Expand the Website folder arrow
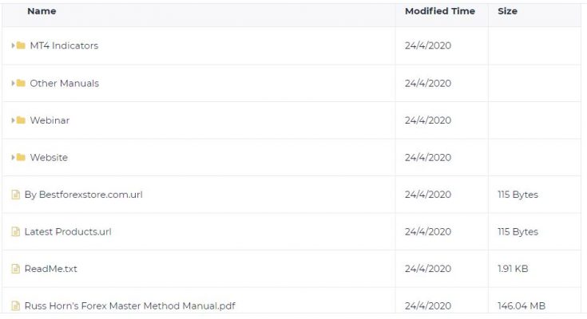 pyautogui.click(x=13, y=157)
